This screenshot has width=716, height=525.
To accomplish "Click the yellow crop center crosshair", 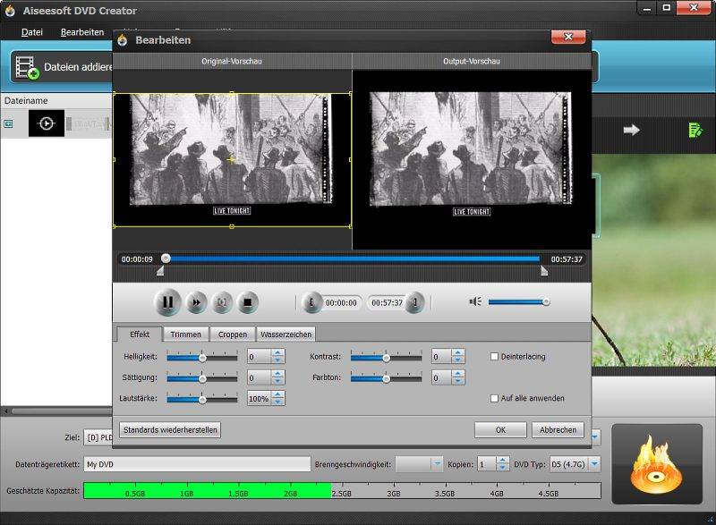I will tap(232, 159).
